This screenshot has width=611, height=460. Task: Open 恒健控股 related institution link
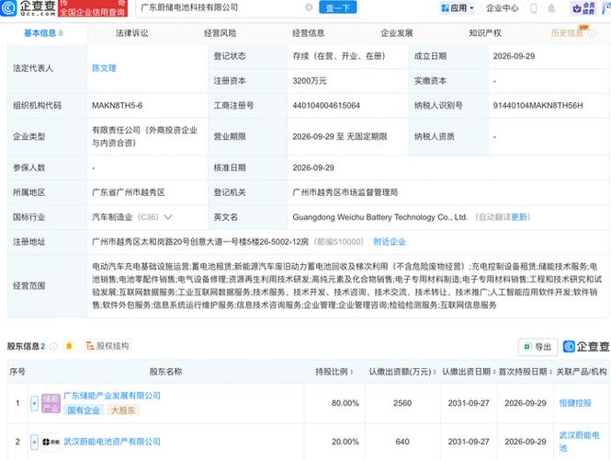pos(575,403)
